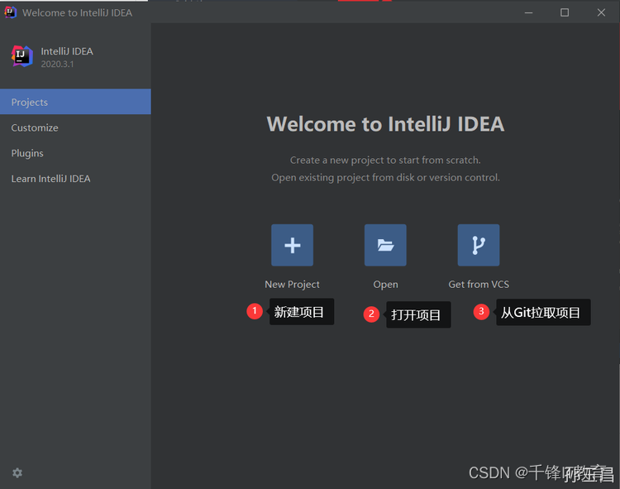620x489 pixels.
Task: Switch to the Customize tab
Action: click(75, 127)
